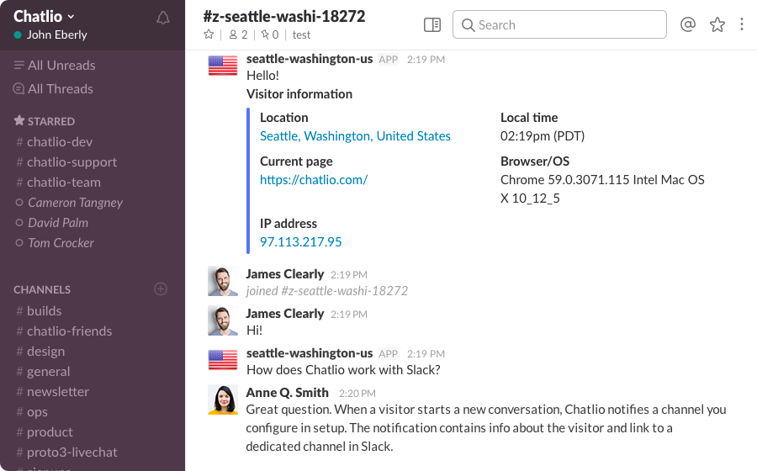Select the chatlio-support starred channel

pyautogui.click(x=66, y=162)
